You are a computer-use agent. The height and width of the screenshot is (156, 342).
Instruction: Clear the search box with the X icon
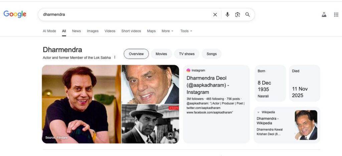(x=215, y=15)
